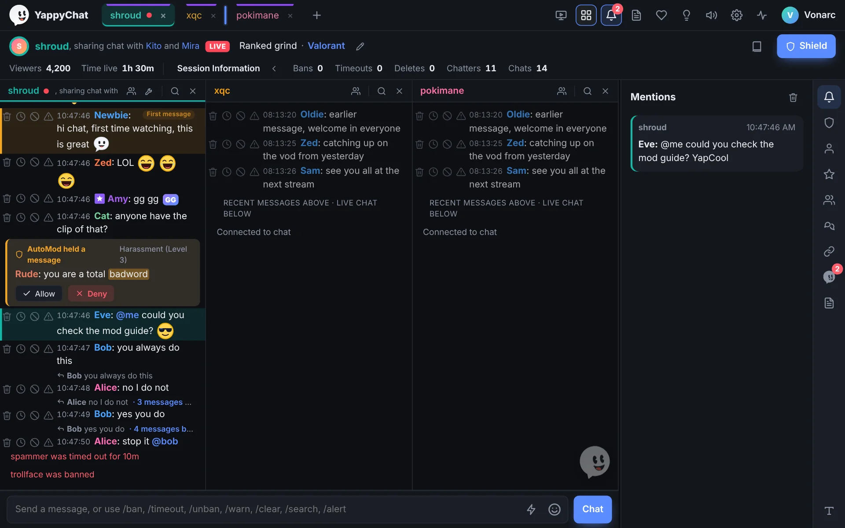The height and width of the screenshot is (528, 845).
Task: Open the link sidebar panel
Action: point(829,251)
